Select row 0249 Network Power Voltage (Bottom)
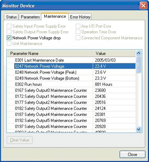The image size is (149, 162). pos(71,78)
